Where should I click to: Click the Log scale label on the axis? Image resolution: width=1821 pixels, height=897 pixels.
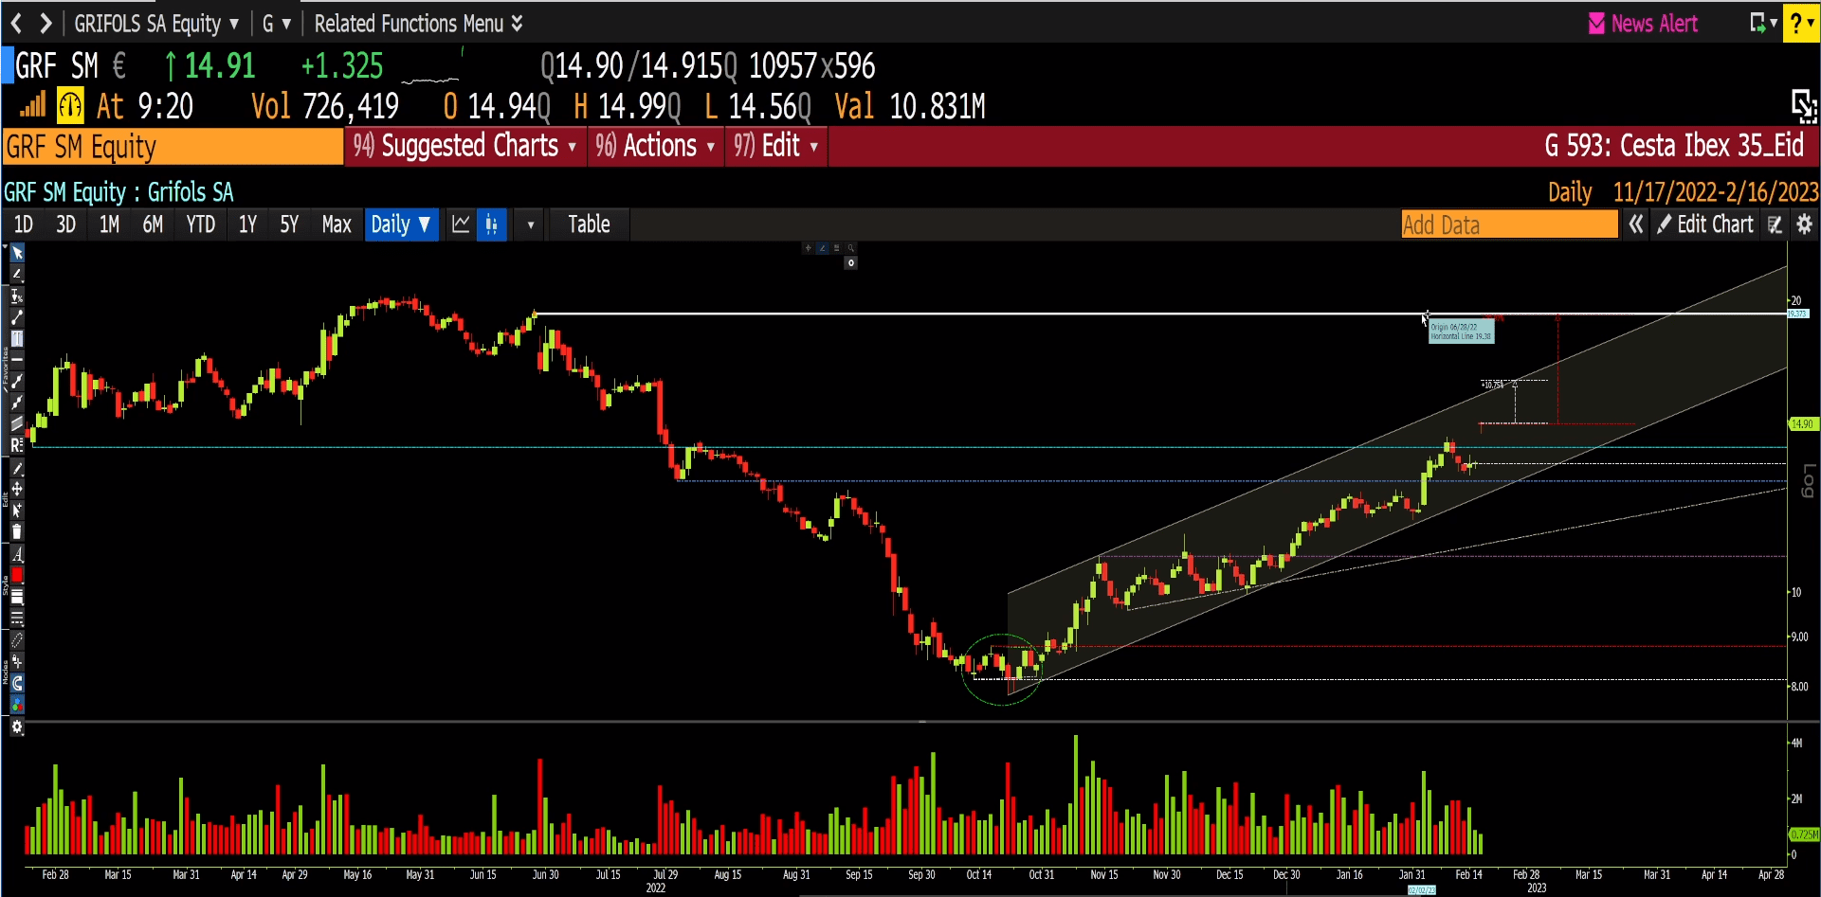click(x=1808, y=480)
